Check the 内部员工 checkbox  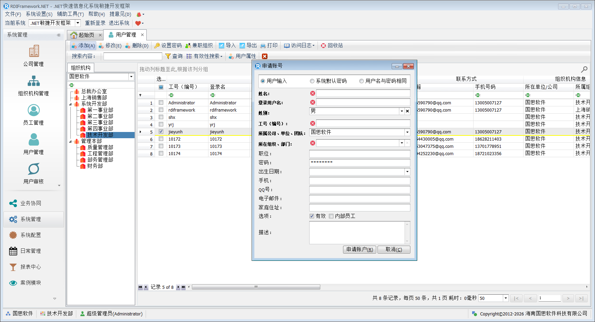click(331, 216)
